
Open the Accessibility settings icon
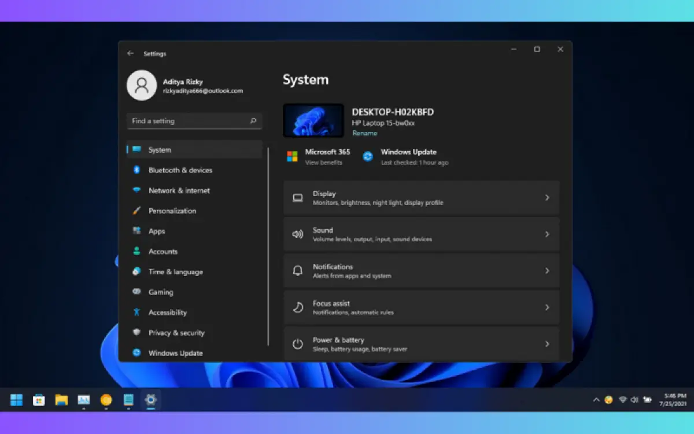pos(137,312)
